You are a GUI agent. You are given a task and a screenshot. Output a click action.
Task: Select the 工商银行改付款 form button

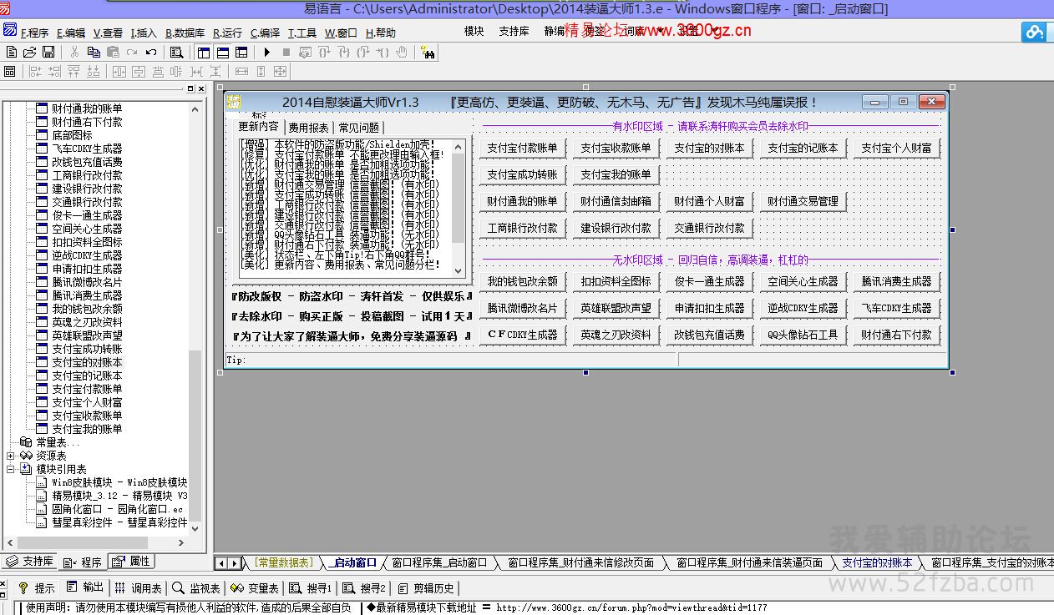(523, 228)
